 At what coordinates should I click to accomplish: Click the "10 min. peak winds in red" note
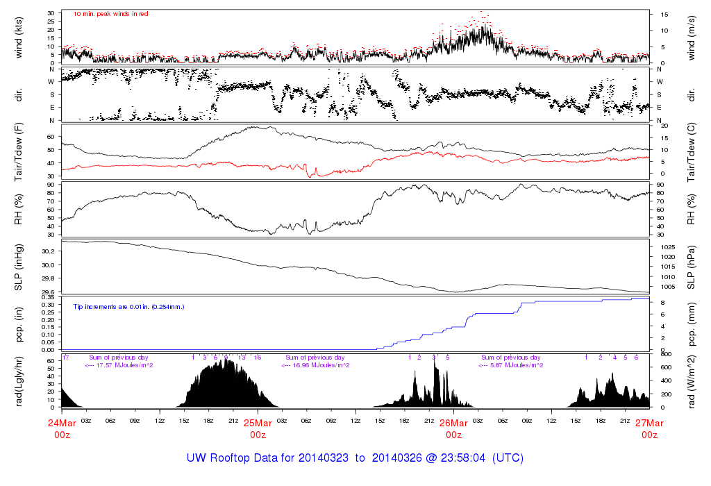[x=111, y=14]
